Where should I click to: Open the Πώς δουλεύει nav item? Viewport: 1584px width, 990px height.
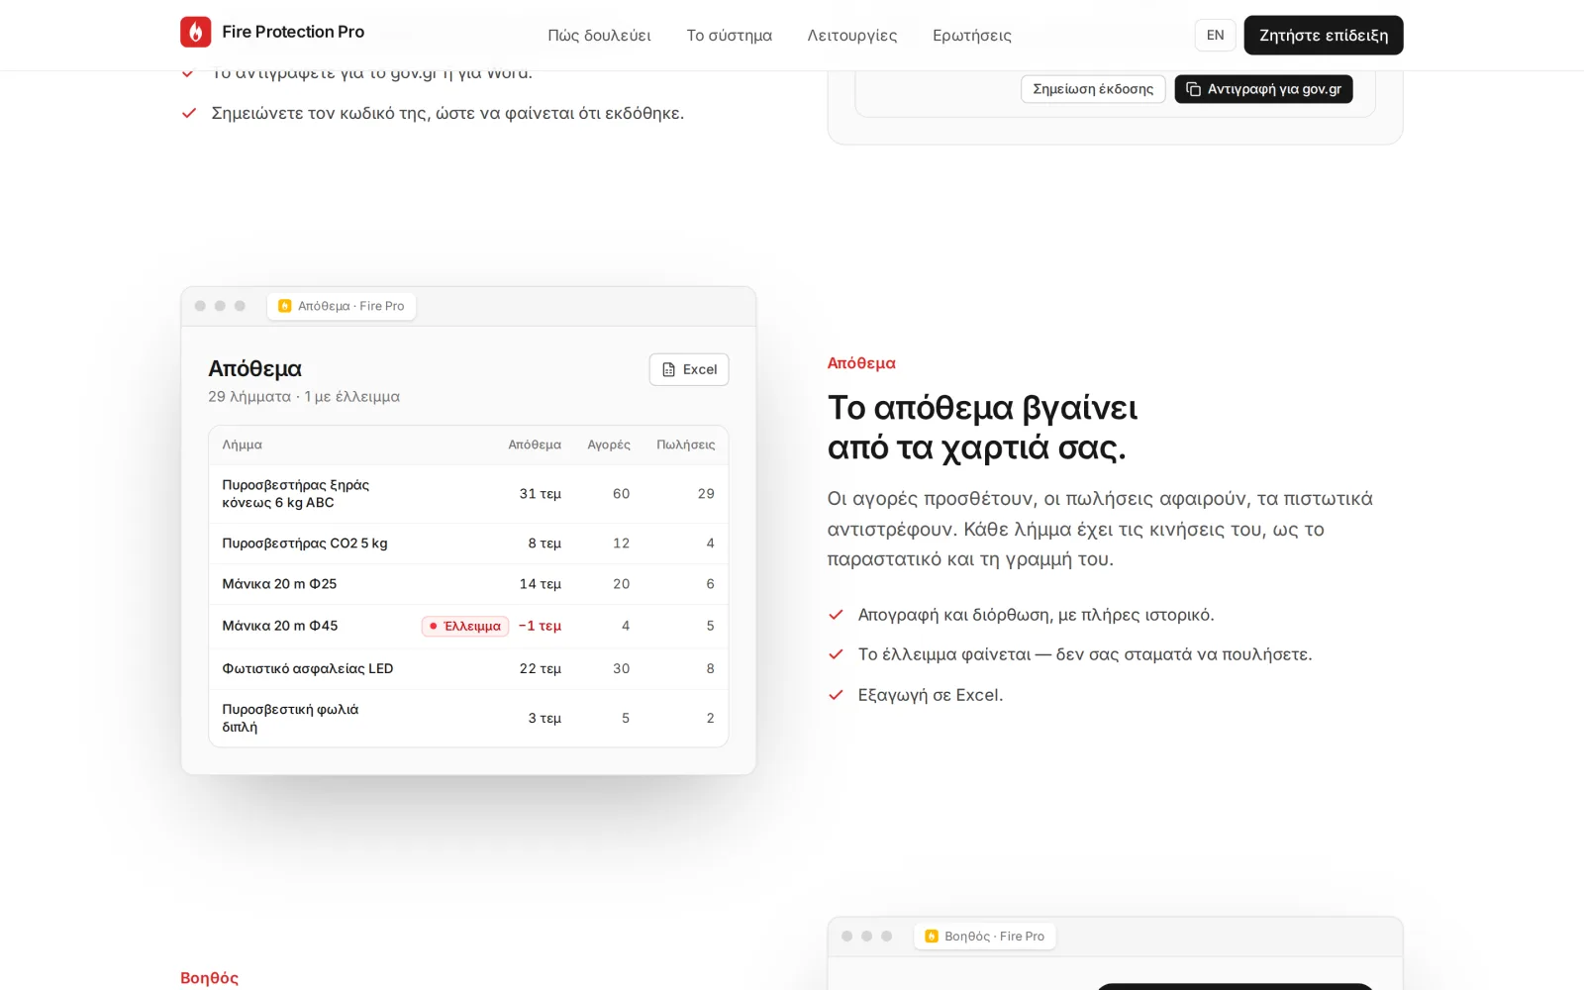tap(599, 36)
